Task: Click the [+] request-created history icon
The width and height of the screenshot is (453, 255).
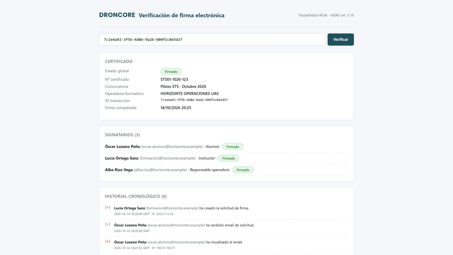Action: click(107, 208)
